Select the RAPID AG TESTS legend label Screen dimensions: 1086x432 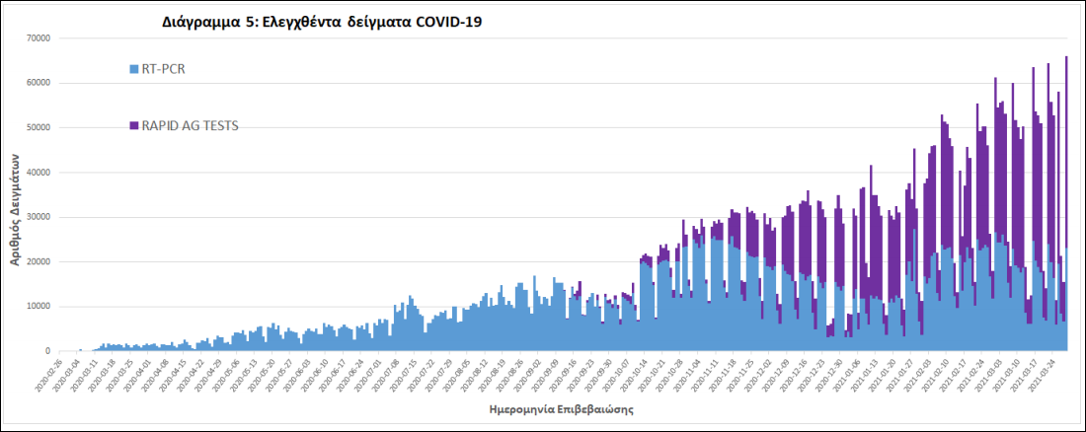point(190,125)
